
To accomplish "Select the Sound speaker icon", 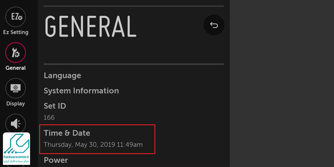I will tap(15, 124).
